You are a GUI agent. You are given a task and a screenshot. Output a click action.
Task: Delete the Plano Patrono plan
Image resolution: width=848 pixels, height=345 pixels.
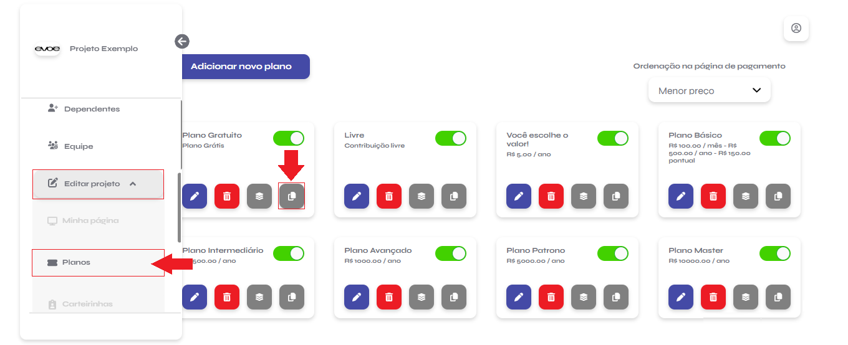click(x=551, y=297)
